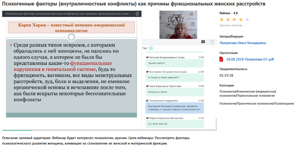306x150 pixels.
Task: Click the presenter webcam video
Action: (x=178, y=25)
